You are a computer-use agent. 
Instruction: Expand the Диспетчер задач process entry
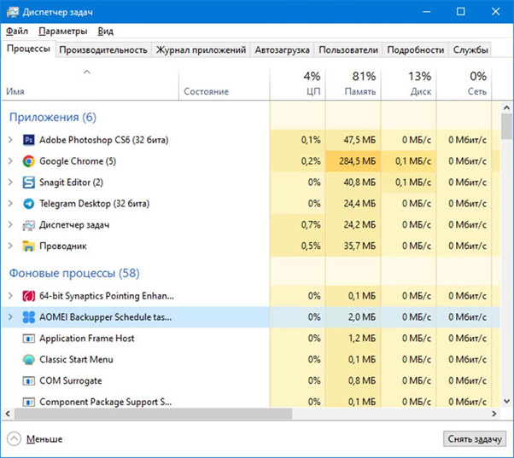[10, 225]
